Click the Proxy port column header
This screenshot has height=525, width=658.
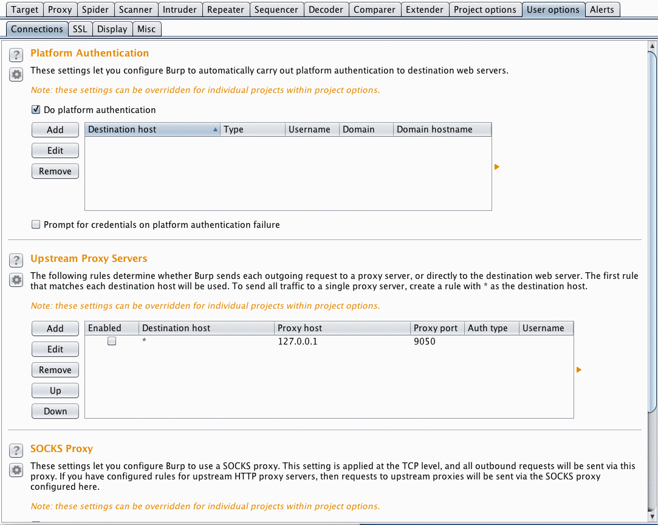click(x=437, y=328)
